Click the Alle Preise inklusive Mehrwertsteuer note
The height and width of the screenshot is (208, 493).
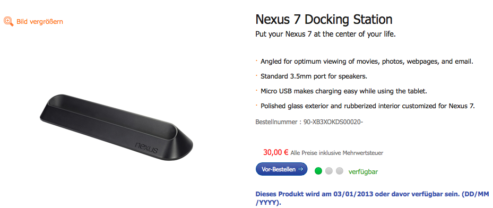tap(337, 153)
